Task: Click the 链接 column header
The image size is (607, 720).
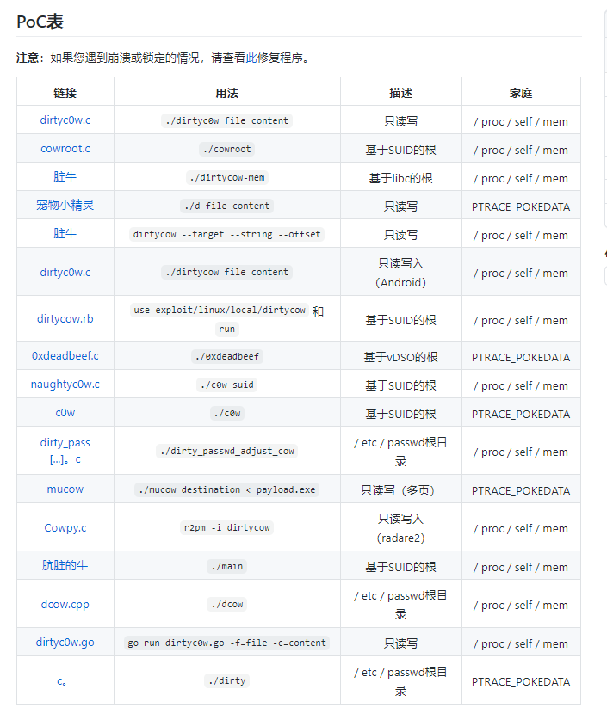Action: (x=65, y=93)
